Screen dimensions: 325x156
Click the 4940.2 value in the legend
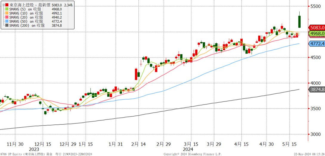[x=57, y=17]
